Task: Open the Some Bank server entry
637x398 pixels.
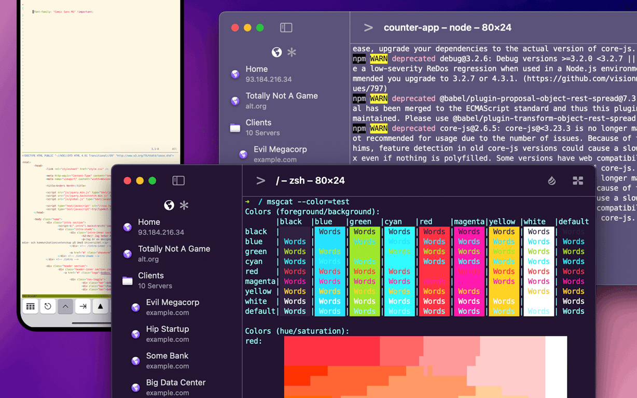Action: [x=167, y=361]
